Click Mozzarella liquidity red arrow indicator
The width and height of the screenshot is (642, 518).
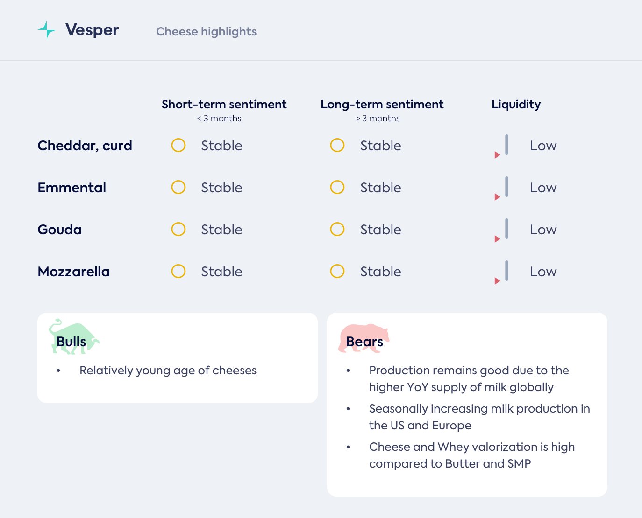coord(497,281)
